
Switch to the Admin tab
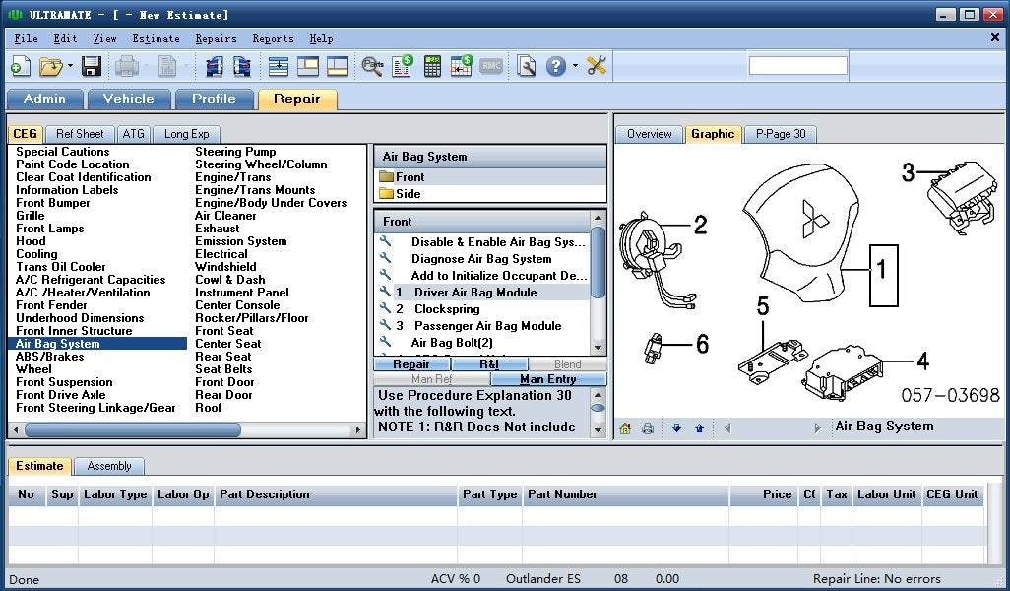(44, 99)
